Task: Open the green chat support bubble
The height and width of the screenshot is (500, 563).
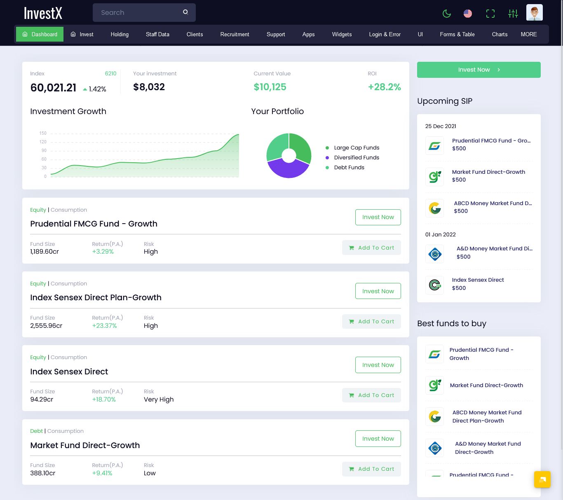Action: point(542,479)
